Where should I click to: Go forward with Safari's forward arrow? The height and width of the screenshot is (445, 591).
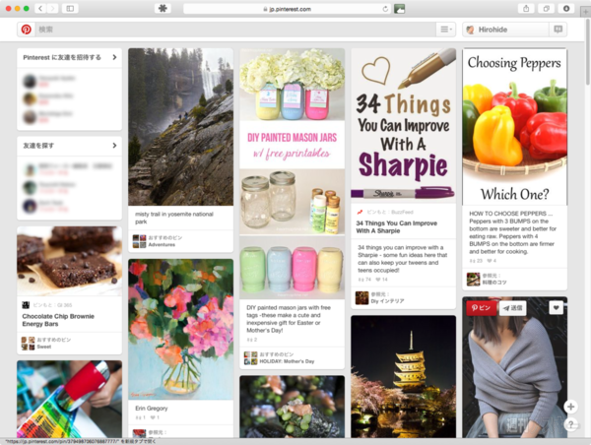(x=52, y=8)
